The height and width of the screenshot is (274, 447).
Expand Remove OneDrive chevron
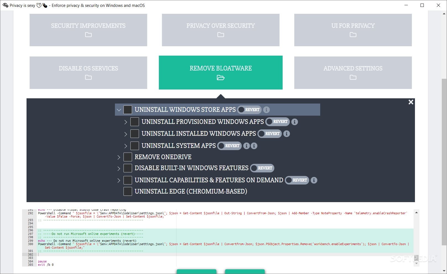click(119, 157)
